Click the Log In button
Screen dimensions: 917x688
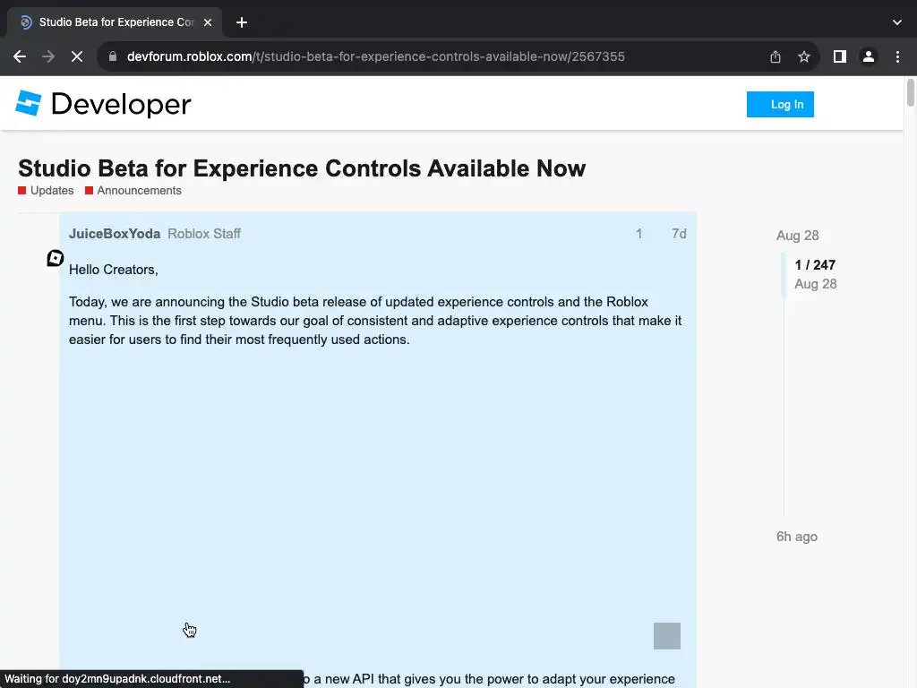pos(780,105)
